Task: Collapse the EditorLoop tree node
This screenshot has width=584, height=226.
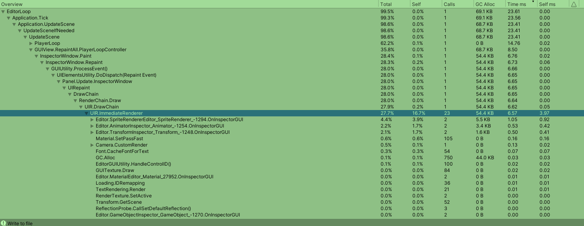Action: click(x=3, y=12)
